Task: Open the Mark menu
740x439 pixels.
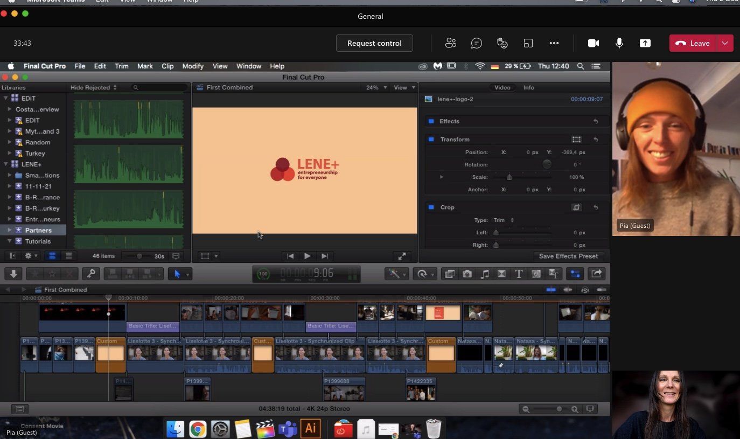Action: (x=145, y=66)
